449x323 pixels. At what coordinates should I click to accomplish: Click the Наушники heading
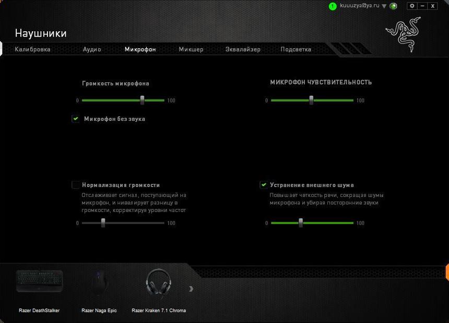(40, 33)
